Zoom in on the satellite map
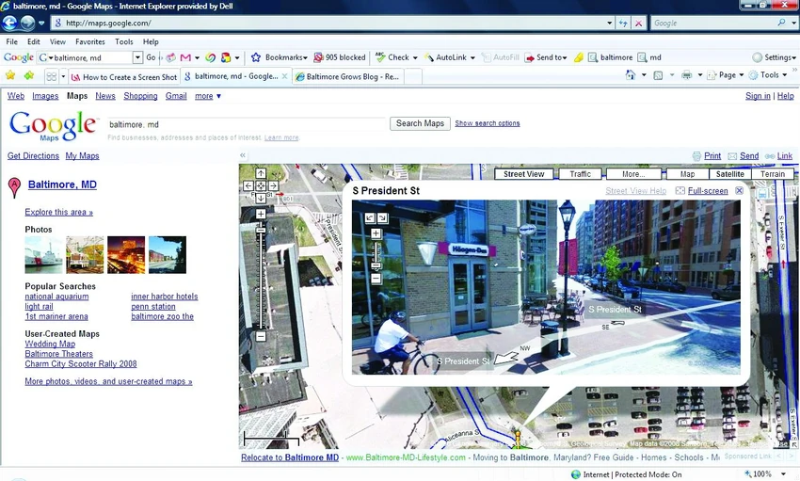The image size is (800, 481). 260,215
